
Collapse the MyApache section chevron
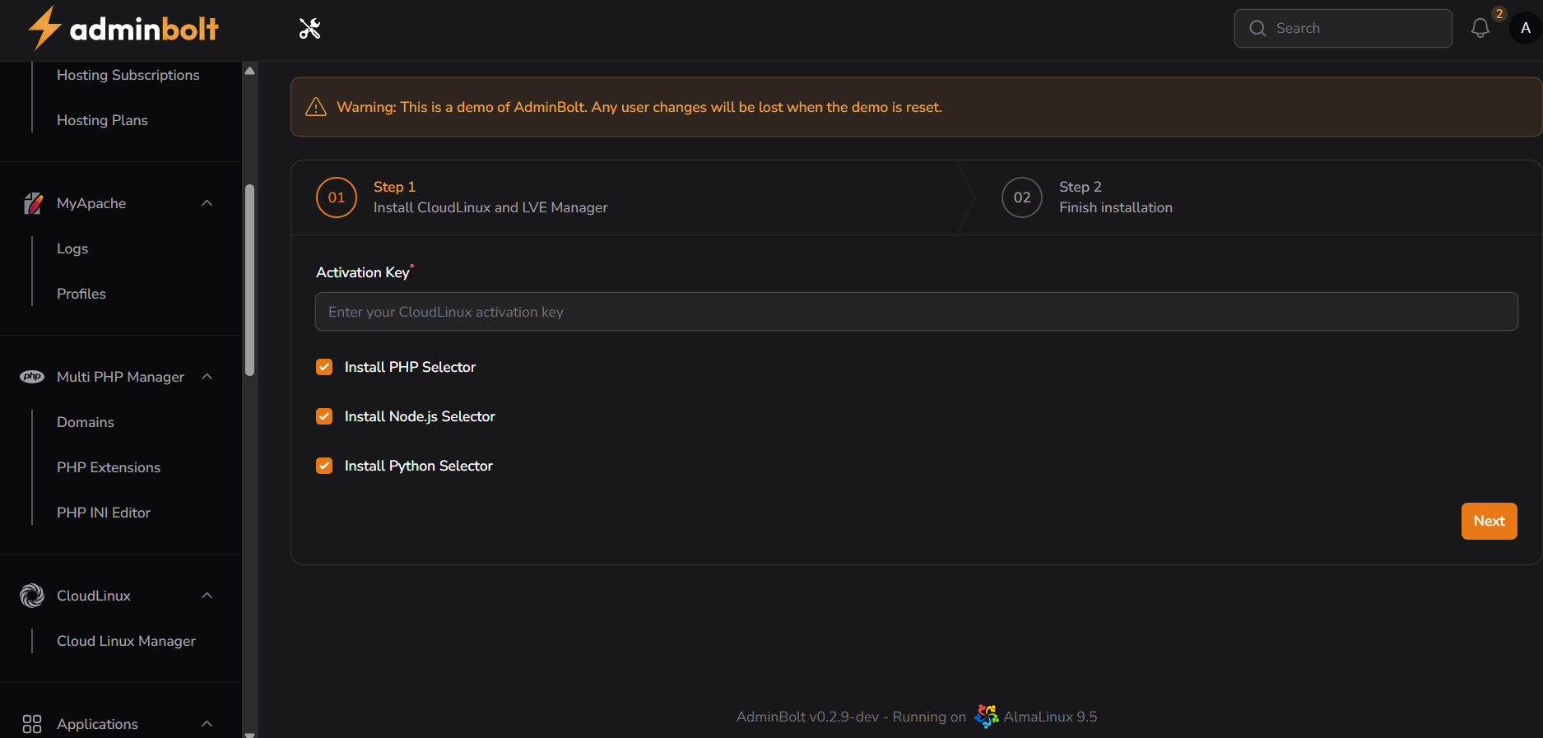(x=207, y=203)
